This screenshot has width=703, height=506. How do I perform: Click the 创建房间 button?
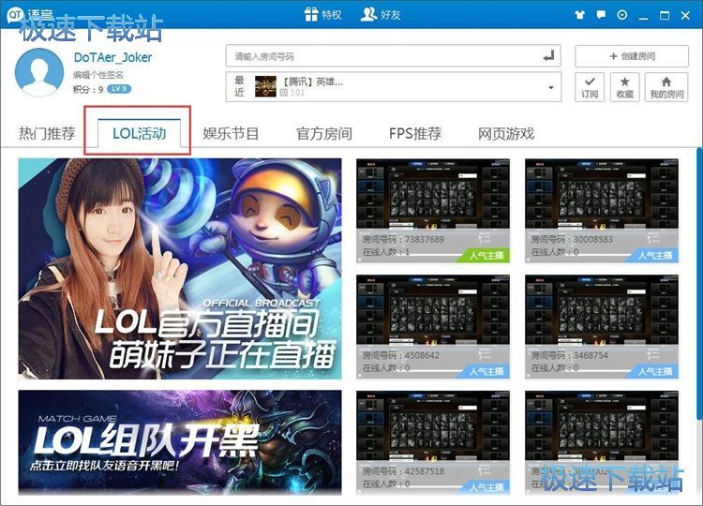tap(632, 56)
